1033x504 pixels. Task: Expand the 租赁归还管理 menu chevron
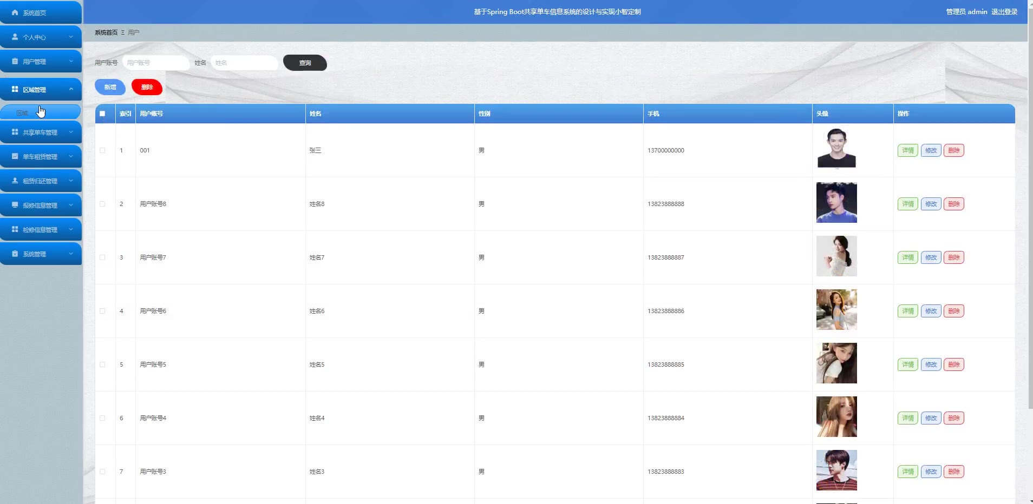click(x=71, y=181)
